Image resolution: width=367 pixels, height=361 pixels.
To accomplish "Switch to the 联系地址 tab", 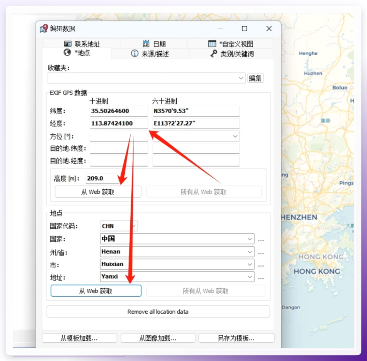I will [82, 44].
